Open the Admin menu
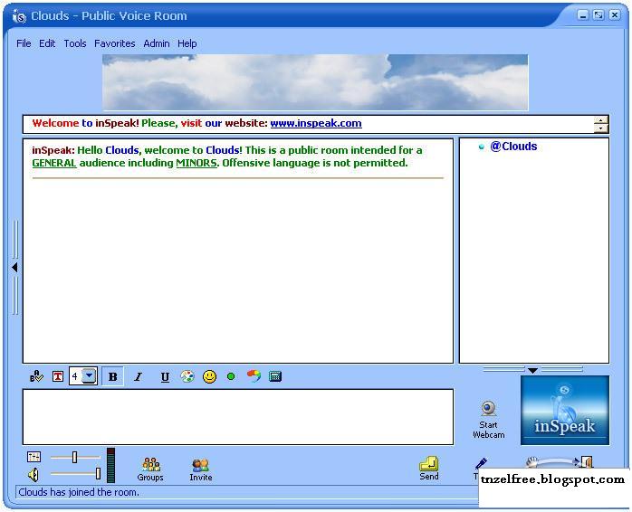Screen dimensions: 632x512 [x=157, y=43]
